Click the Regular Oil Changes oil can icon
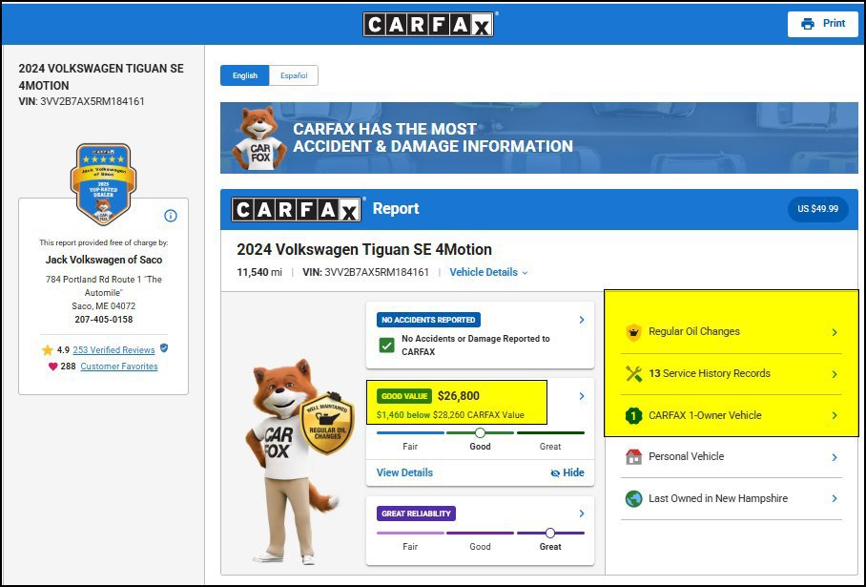This screenshot has height=587, width=866. point(633,331)
